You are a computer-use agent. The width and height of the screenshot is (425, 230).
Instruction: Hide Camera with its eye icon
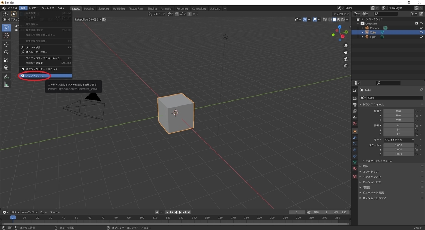421,28
